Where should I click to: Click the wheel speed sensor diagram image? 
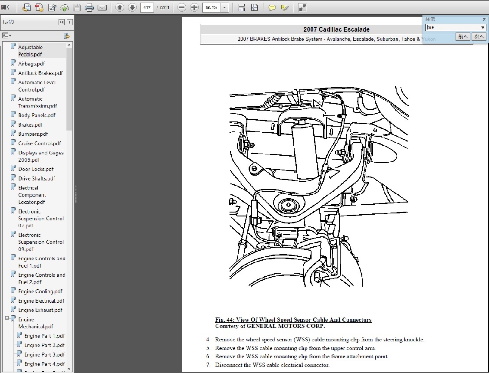click(x=319, y=186)
